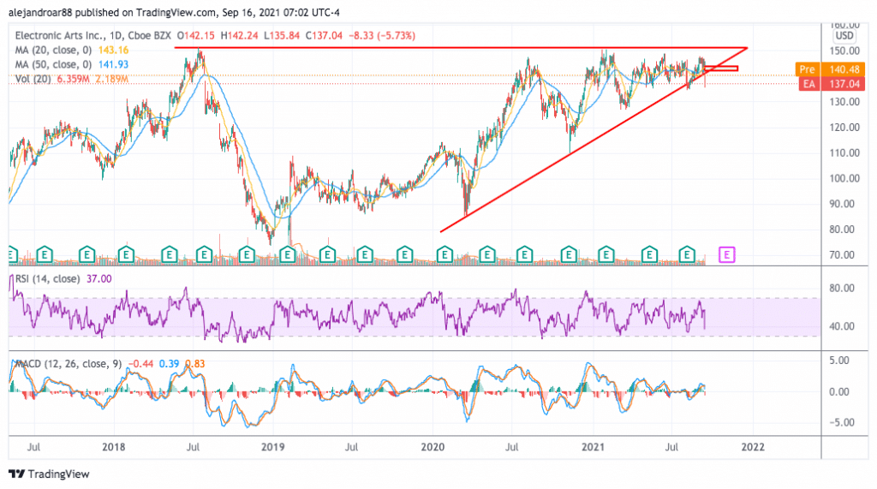Open the November 2019 earnings marker
Screen dimensions: 877x489
tap(404, 255)
